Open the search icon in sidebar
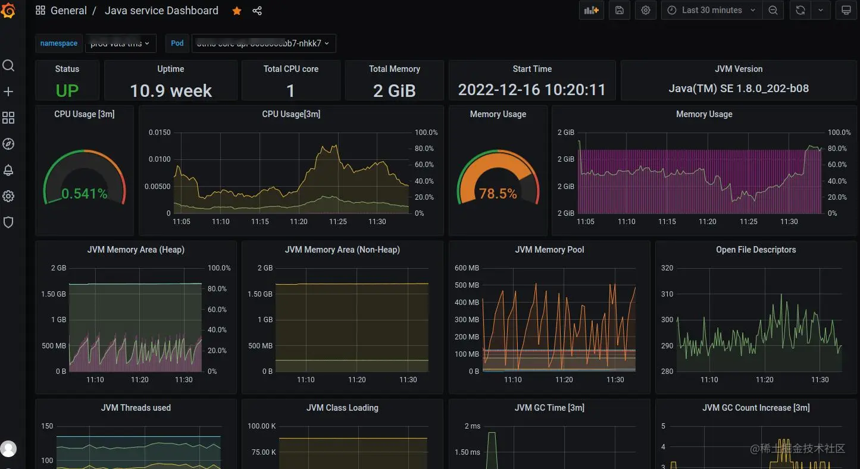 pyautogui.click(x=8, y=65)
